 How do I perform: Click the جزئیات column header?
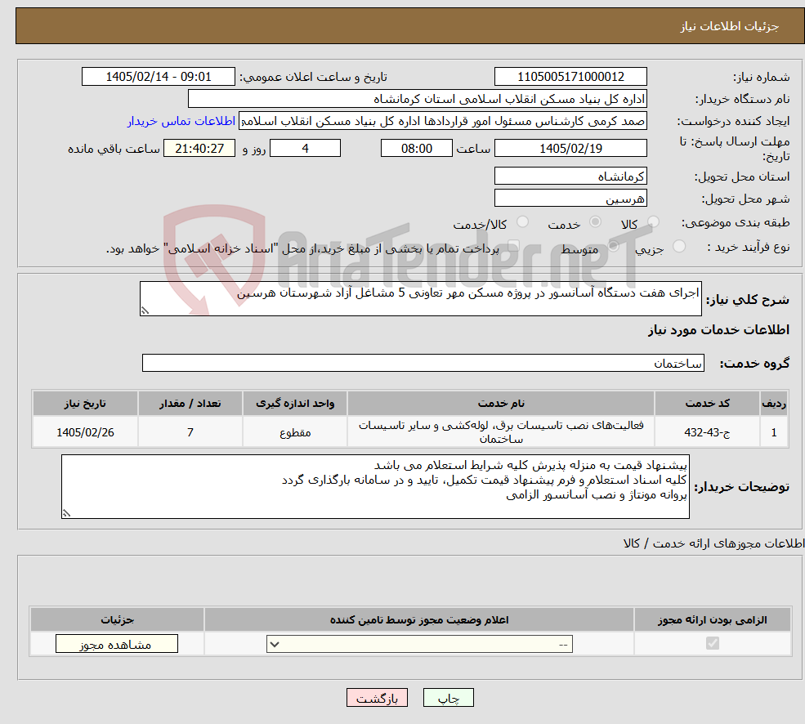coord(117,619)
